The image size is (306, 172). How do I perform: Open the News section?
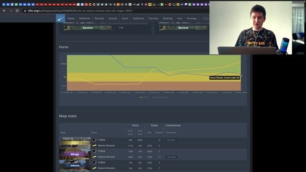coord(71,18)
